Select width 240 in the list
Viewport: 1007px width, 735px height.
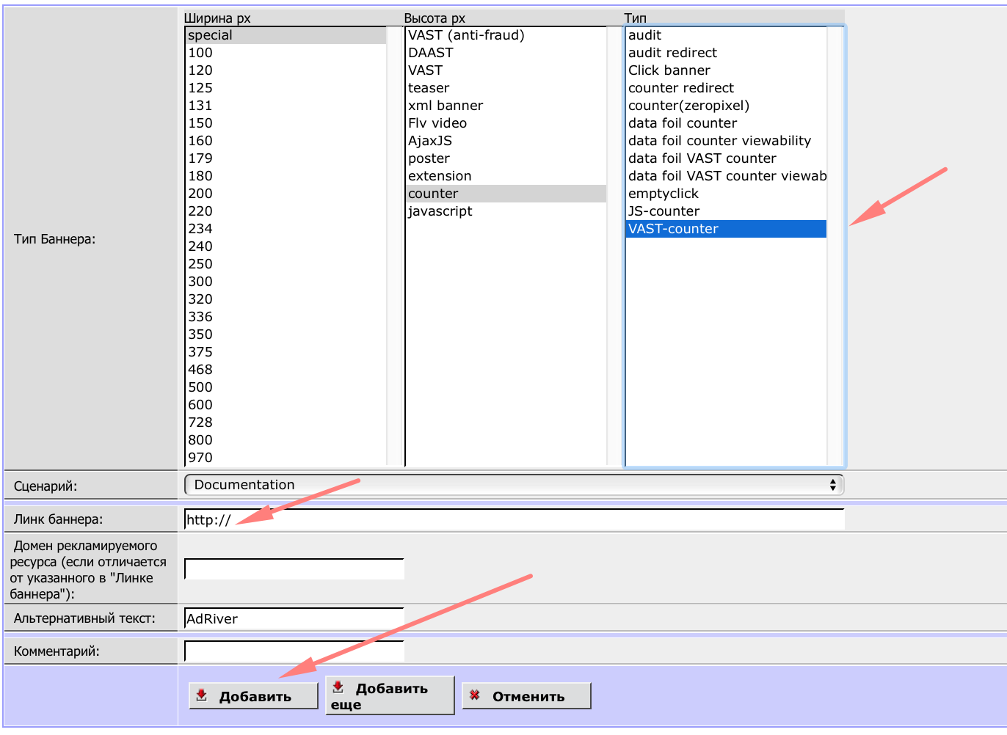pyautogui.click(x=286, y=246)
